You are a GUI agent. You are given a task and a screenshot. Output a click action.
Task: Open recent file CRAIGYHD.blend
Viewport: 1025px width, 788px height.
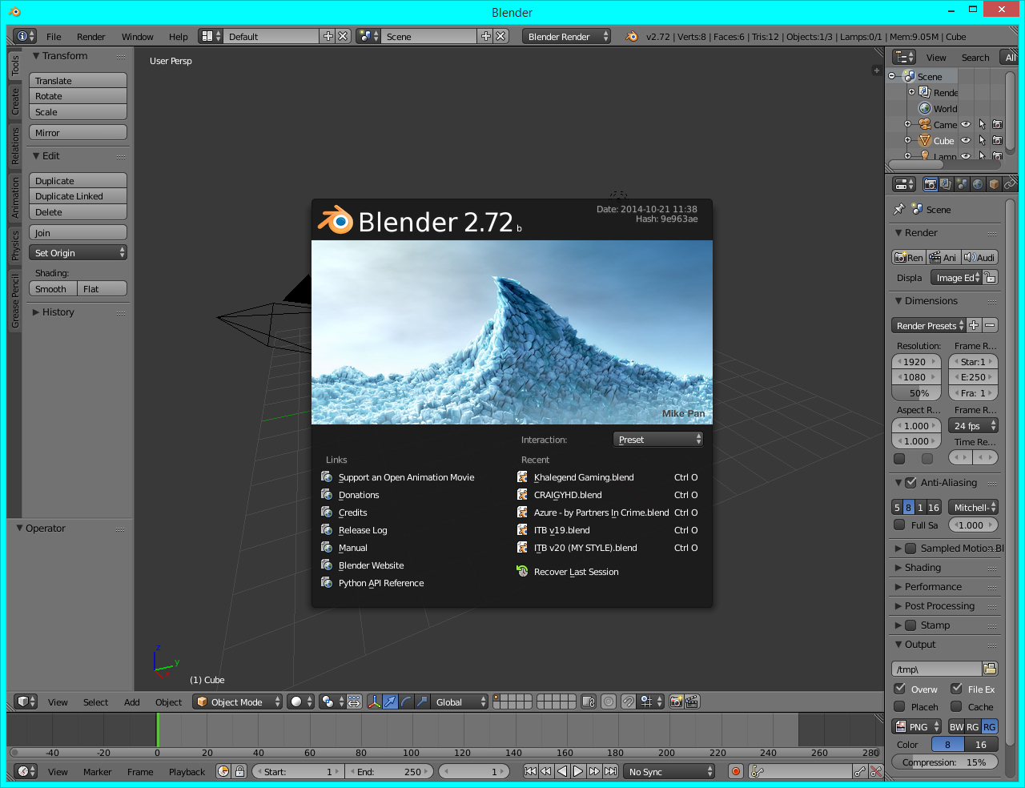pyautogui.click(x=568, y=495)
